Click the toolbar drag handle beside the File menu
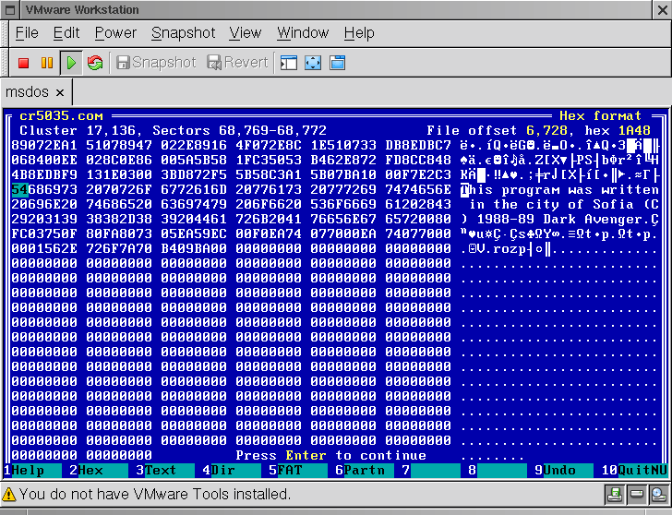The width and height of the screenshot is (672, 515). 5,34
